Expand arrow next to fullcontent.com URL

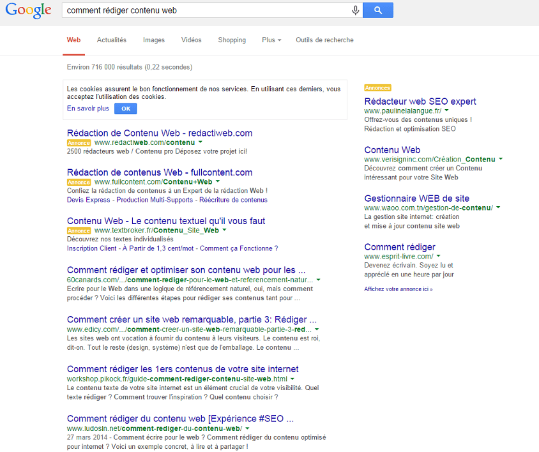pos(218,181)
